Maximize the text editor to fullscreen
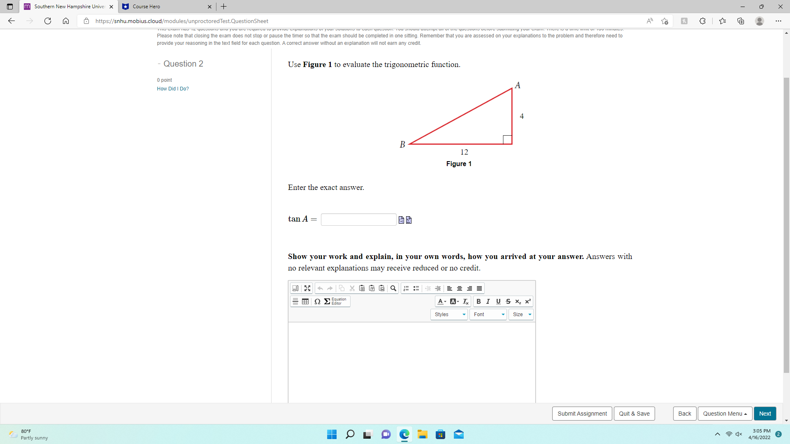Screen dimensions: 790x444 (307, 288)
